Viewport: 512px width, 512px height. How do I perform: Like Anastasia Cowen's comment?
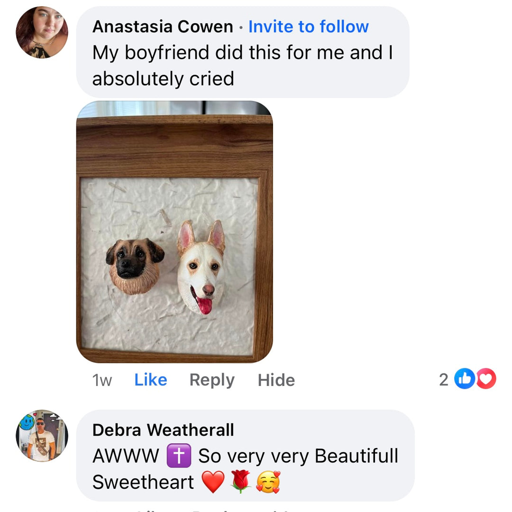(x=151, y=380)
